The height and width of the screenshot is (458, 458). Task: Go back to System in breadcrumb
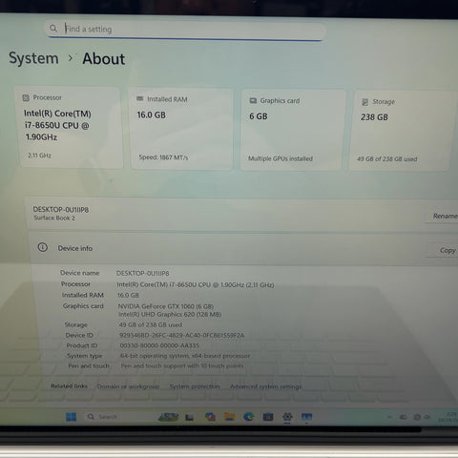(x=33, y=58)
